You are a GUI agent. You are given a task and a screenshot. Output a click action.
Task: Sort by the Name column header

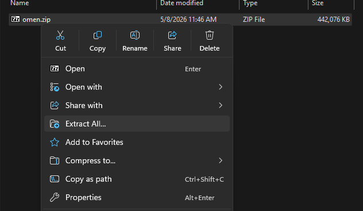click(x=20, y=3)
